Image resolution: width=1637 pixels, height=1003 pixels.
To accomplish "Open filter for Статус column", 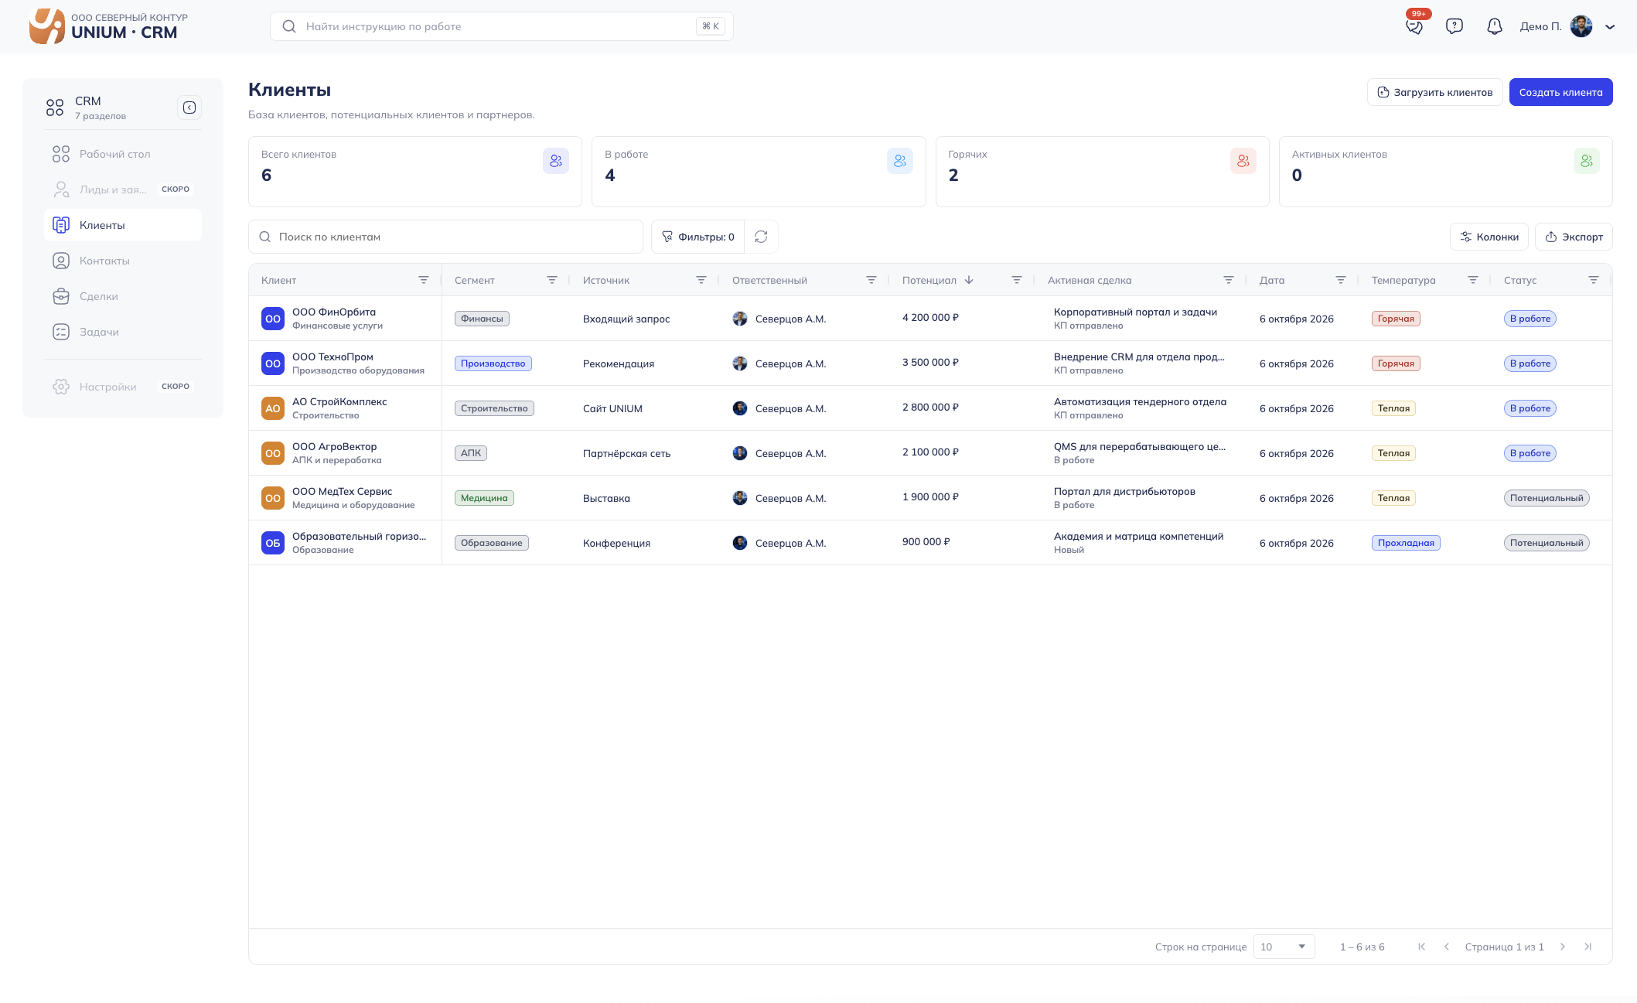I will tap(1594, 280).
